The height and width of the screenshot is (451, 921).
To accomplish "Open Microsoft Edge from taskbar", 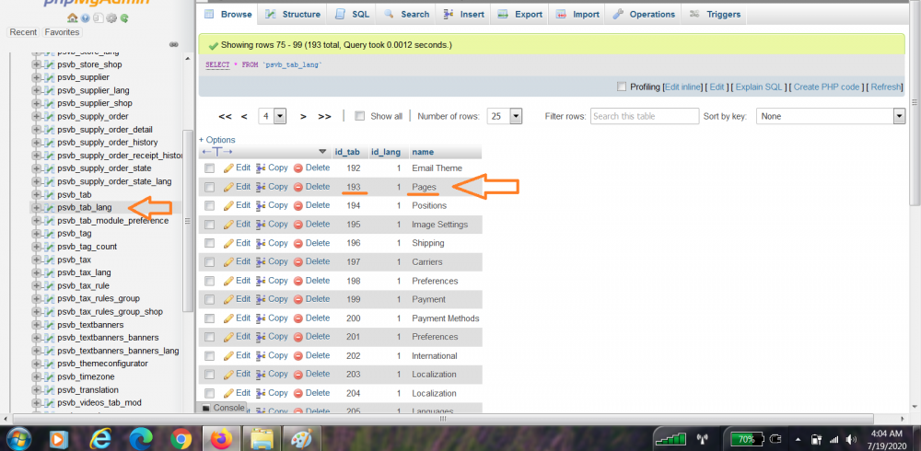I will point(141,438).
